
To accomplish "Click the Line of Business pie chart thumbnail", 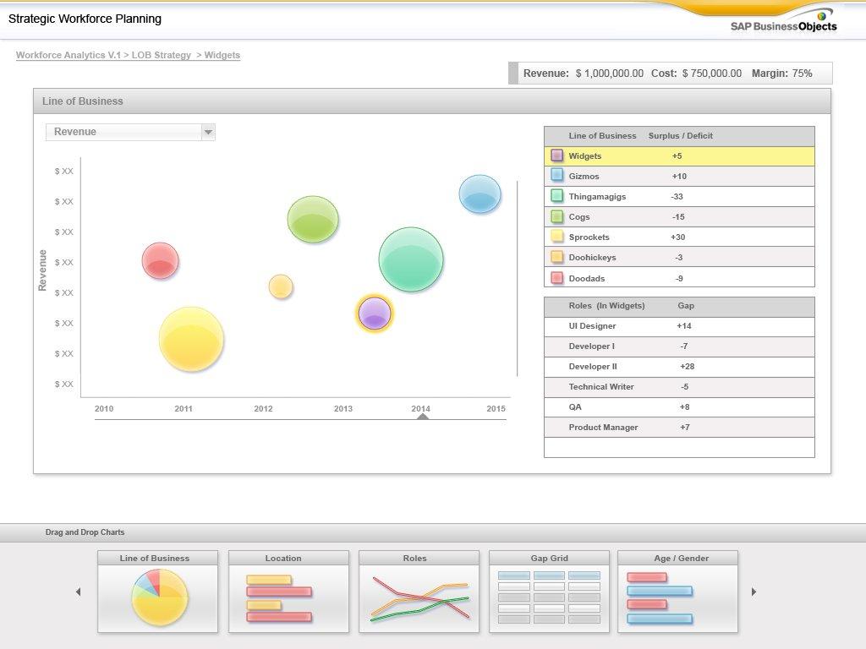I will tap(158, 597).
